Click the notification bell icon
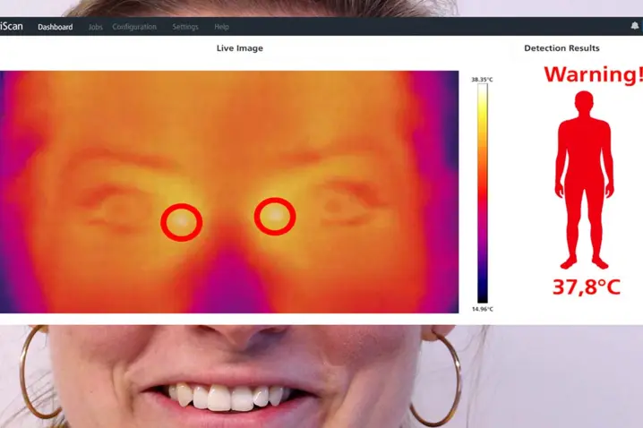643x428 pixels. (634, 27)
